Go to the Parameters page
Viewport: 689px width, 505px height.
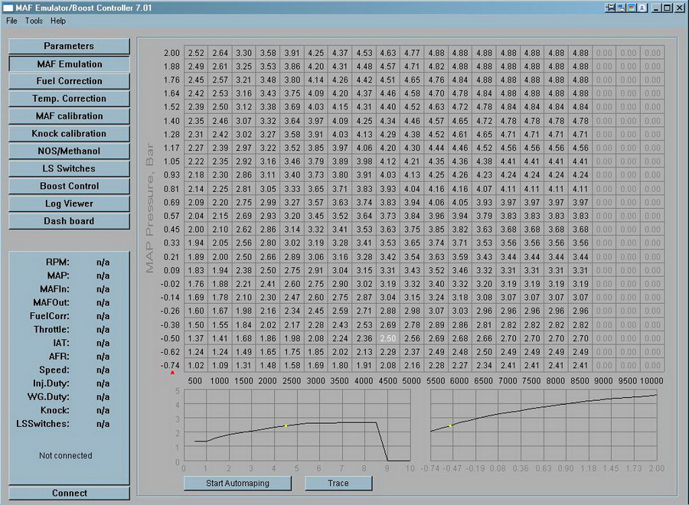(69, 46)
